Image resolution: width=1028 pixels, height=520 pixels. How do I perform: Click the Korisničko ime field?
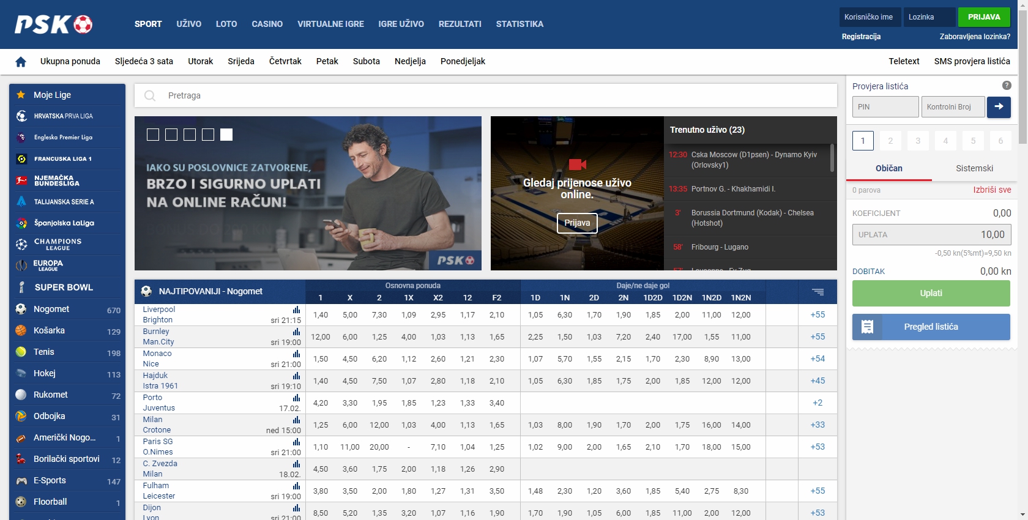870,17
